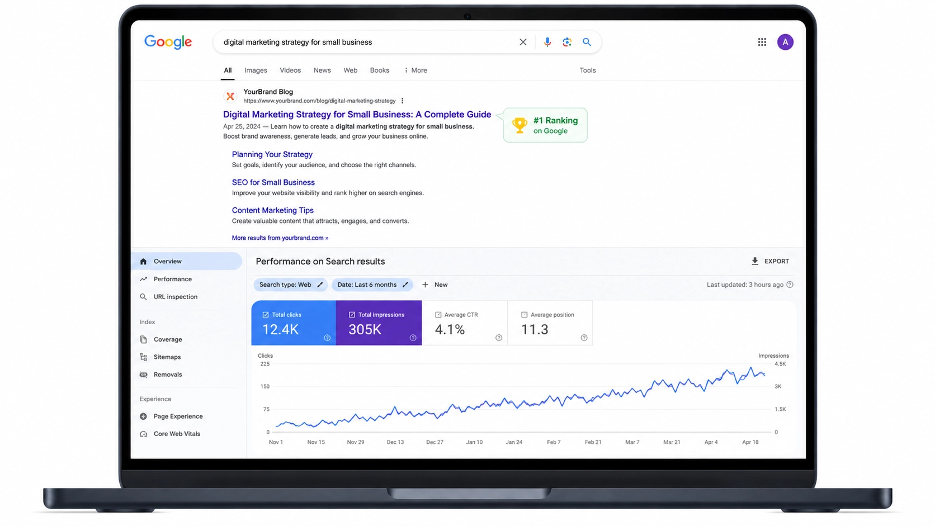This screenshot has height=526, width=935.
Task: Click the trophy icon in #1 Ranking badge
Action: point(520,125)
